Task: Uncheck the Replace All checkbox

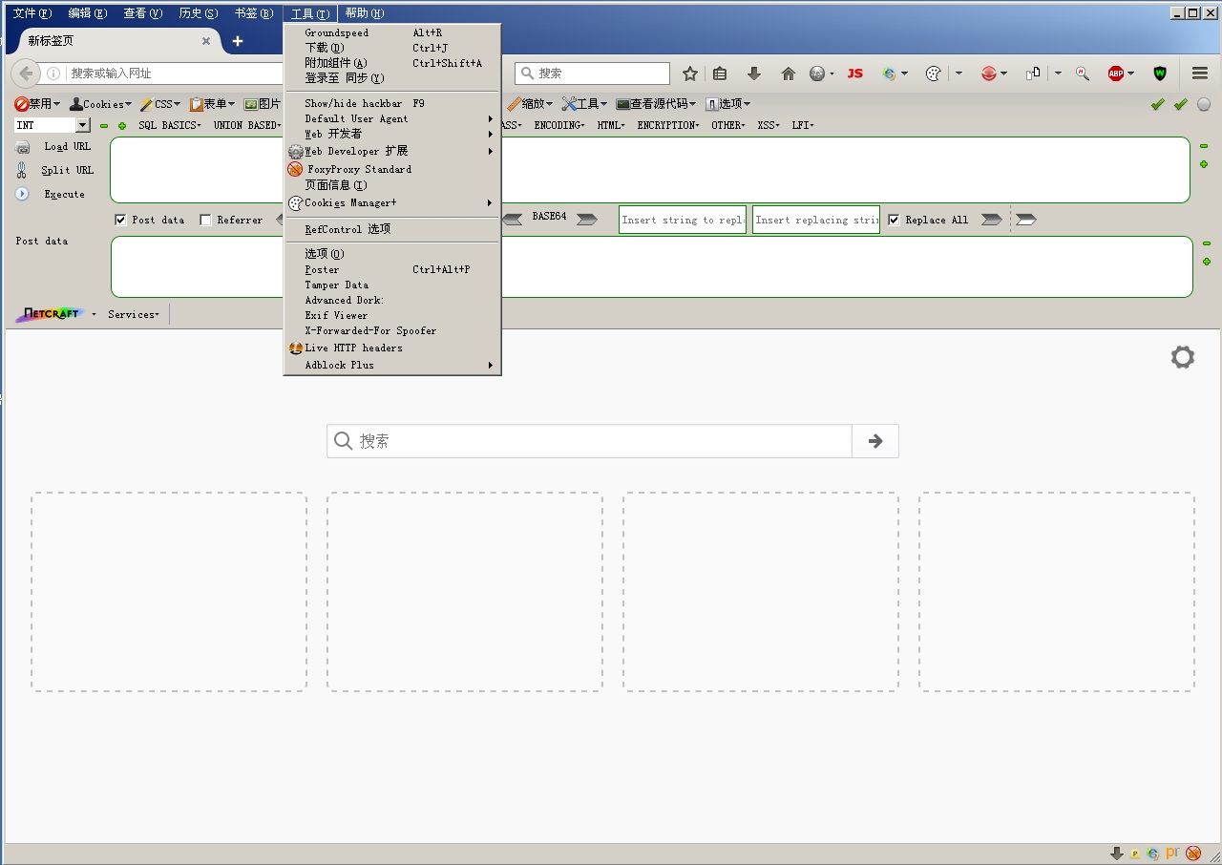Action: click(894, 220)
